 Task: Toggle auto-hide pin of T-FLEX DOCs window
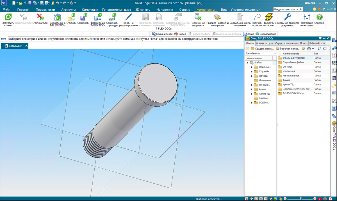coord(324,38)
